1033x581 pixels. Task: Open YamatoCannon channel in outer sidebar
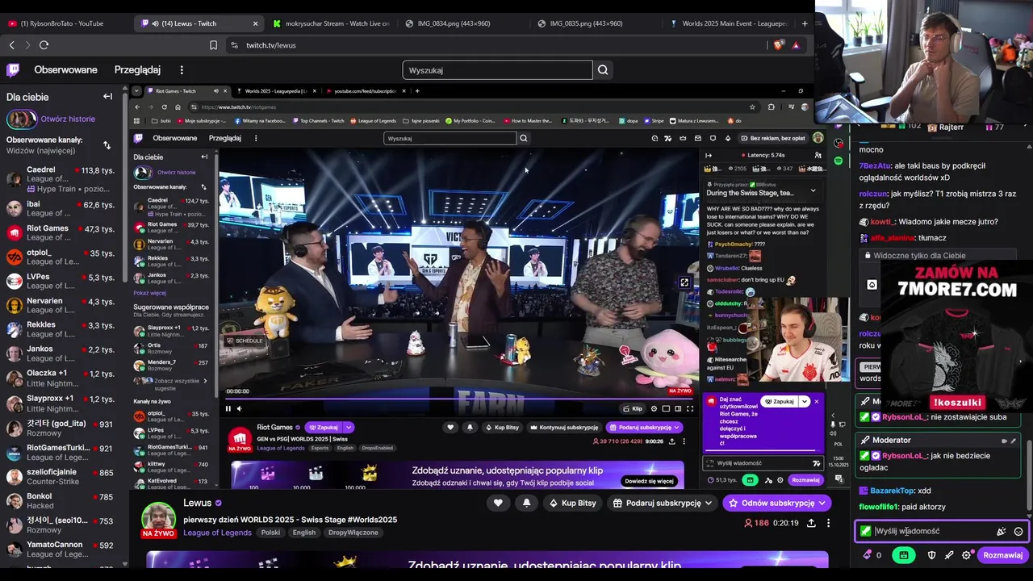tap(61, 550)
